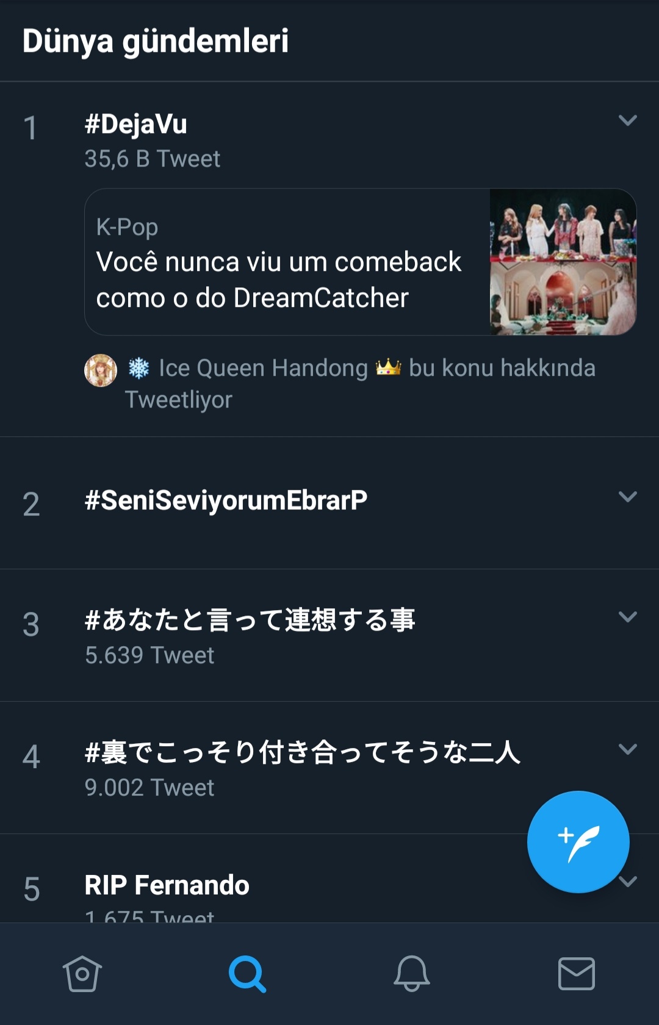Select trend #裏でこっそり付き合ってそうな二人
The width and height of the screenshot is (659, 1025).
[302, 752]
